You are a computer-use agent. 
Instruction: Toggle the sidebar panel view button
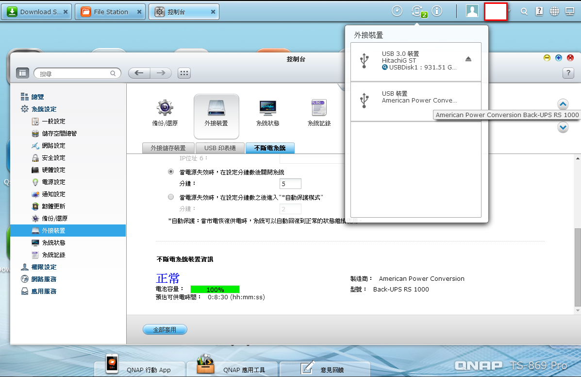coord(22,73)
